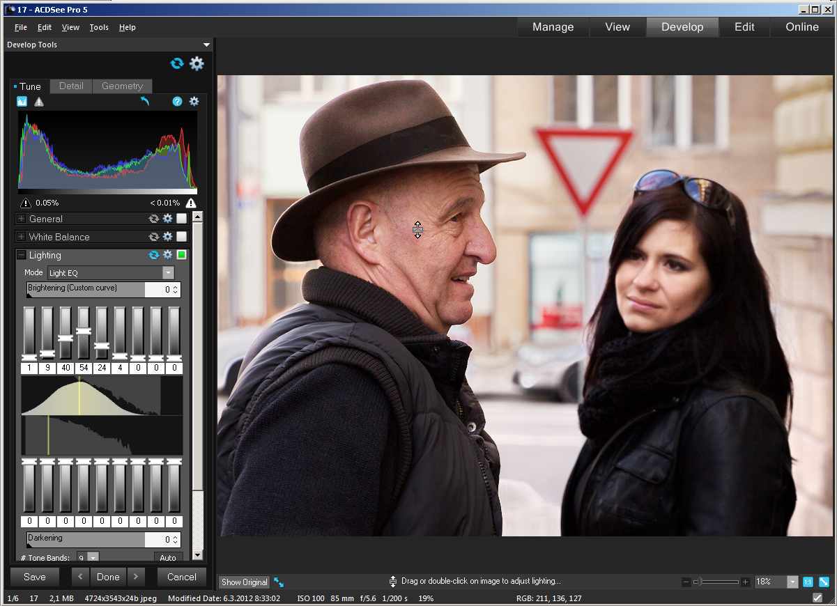Open the White Balance gear settings icon
This screenshot has width=837, height=606.
[167, 237]
